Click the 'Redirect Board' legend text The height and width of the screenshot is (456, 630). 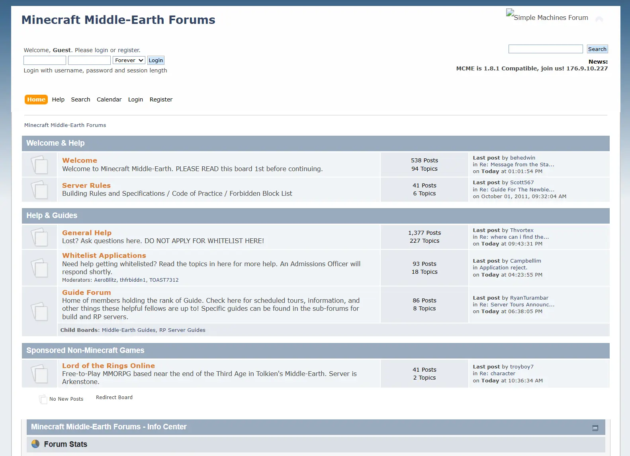(x=114, y=398)
